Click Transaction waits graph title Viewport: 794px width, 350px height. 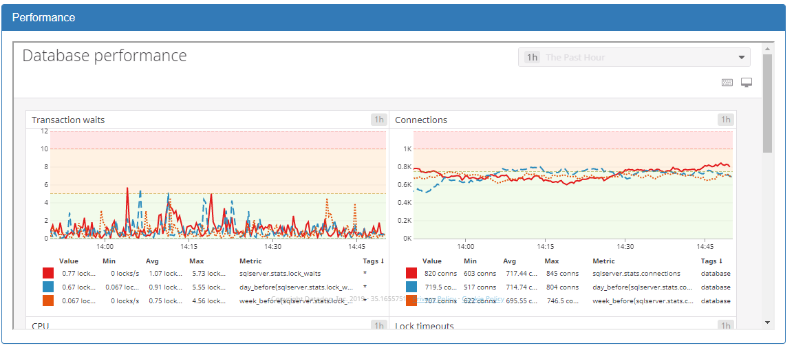tap(68, 120)
